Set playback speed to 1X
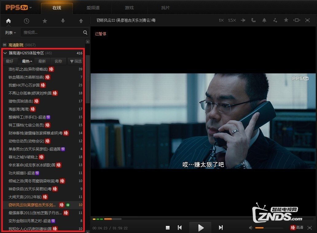This screenshot has width=317, height=233. 221,20
